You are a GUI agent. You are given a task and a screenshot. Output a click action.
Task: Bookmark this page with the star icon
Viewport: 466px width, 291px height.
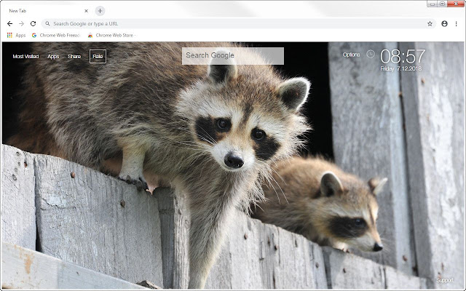[x=430, y=24]
